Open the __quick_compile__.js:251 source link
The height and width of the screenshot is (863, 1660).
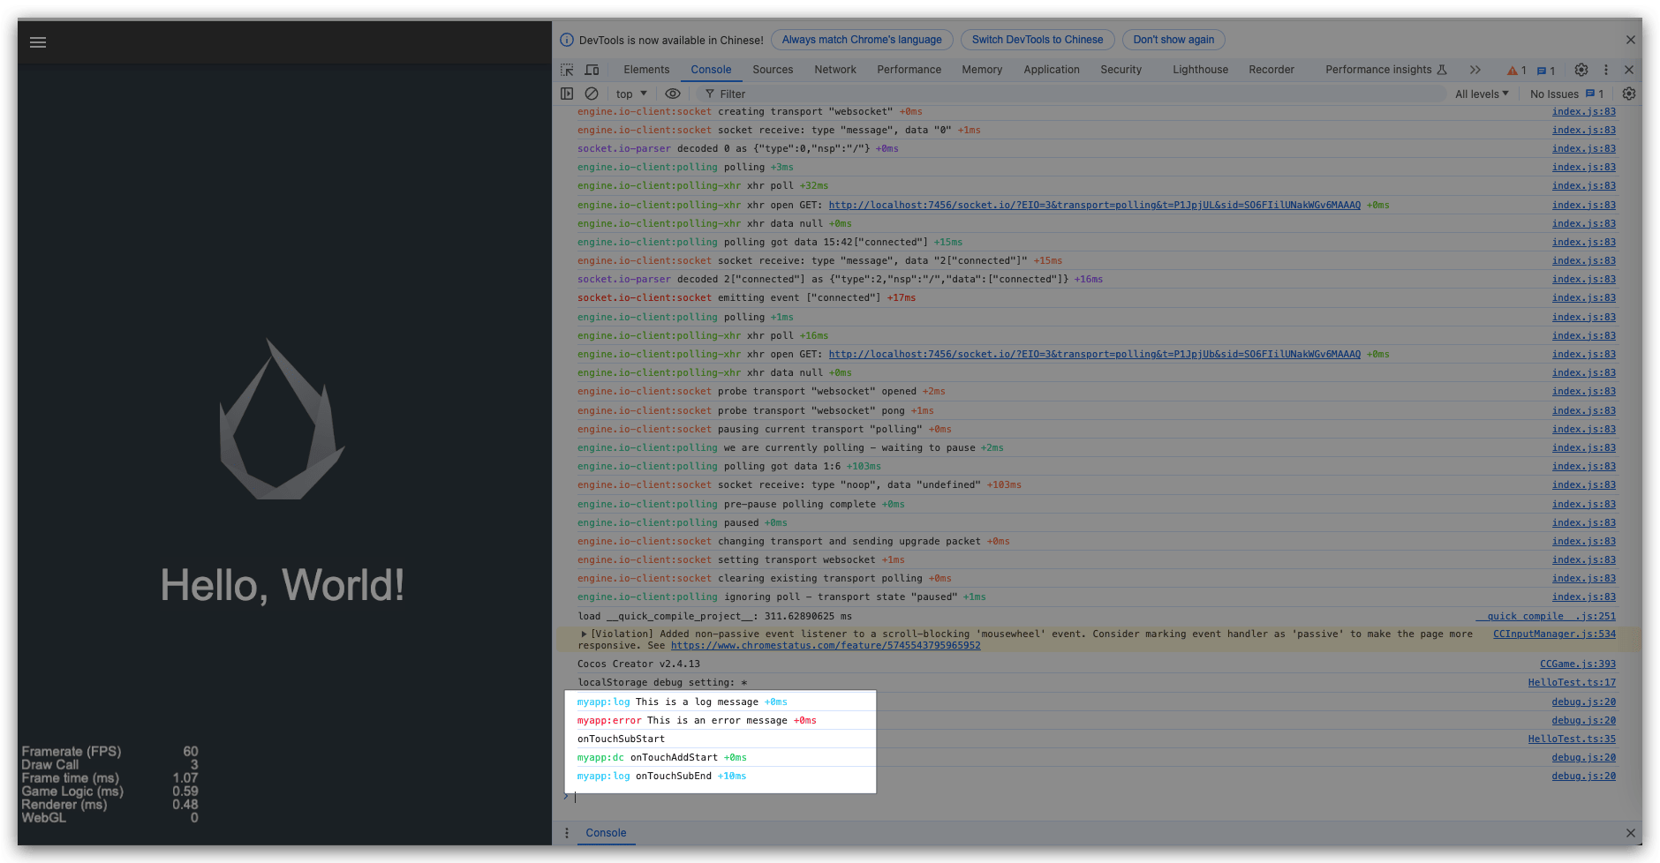tap(1546, 616)
